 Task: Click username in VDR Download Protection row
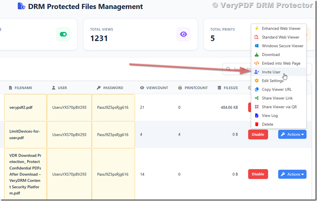69,174
